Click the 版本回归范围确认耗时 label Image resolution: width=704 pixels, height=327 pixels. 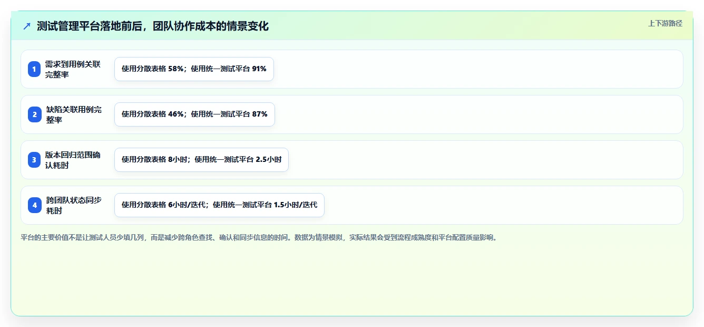73,160
